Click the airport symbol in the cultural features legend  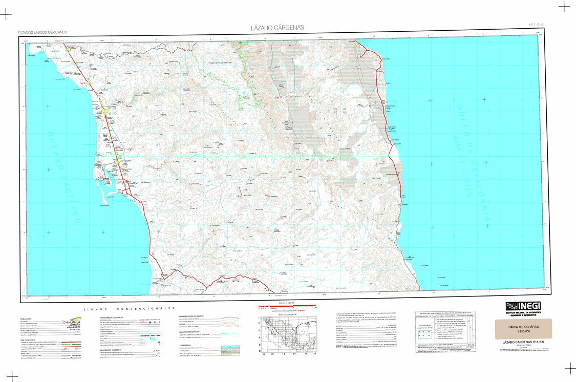(x=150, y=322)
